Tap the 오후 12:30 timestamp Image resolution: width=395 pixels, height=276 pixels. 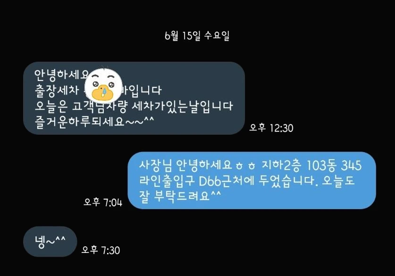click(x=271, y=128)
